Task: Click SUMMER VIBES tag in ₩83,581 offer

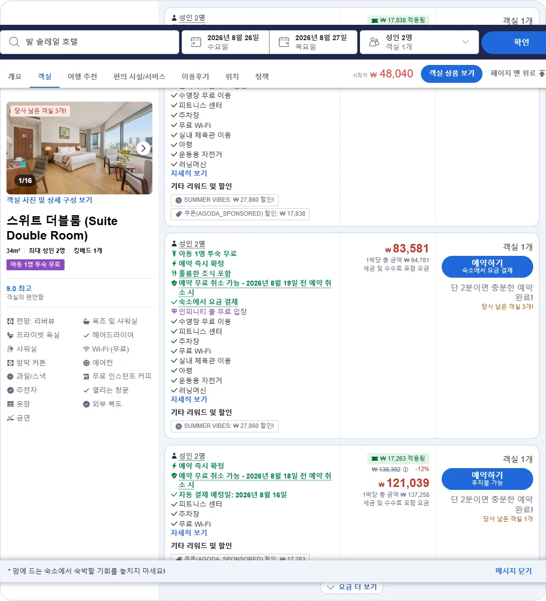Action: click(224, 426)
